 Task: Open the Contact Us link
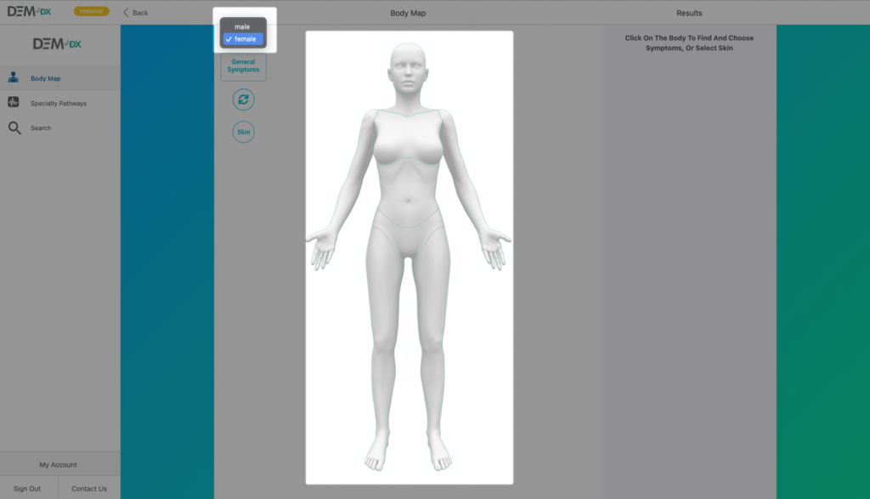[x=89, y=489]
